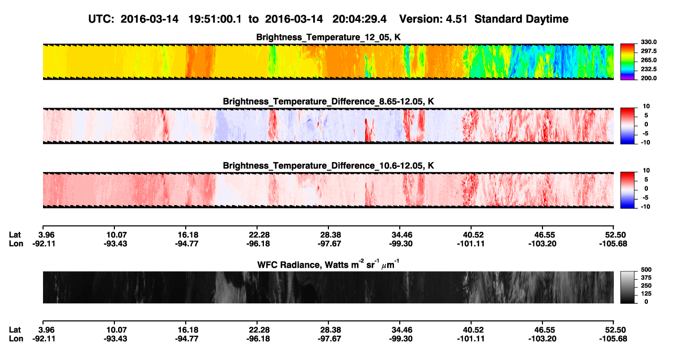Open the 8.65-12.05 difference image strip

pos(328,126)
